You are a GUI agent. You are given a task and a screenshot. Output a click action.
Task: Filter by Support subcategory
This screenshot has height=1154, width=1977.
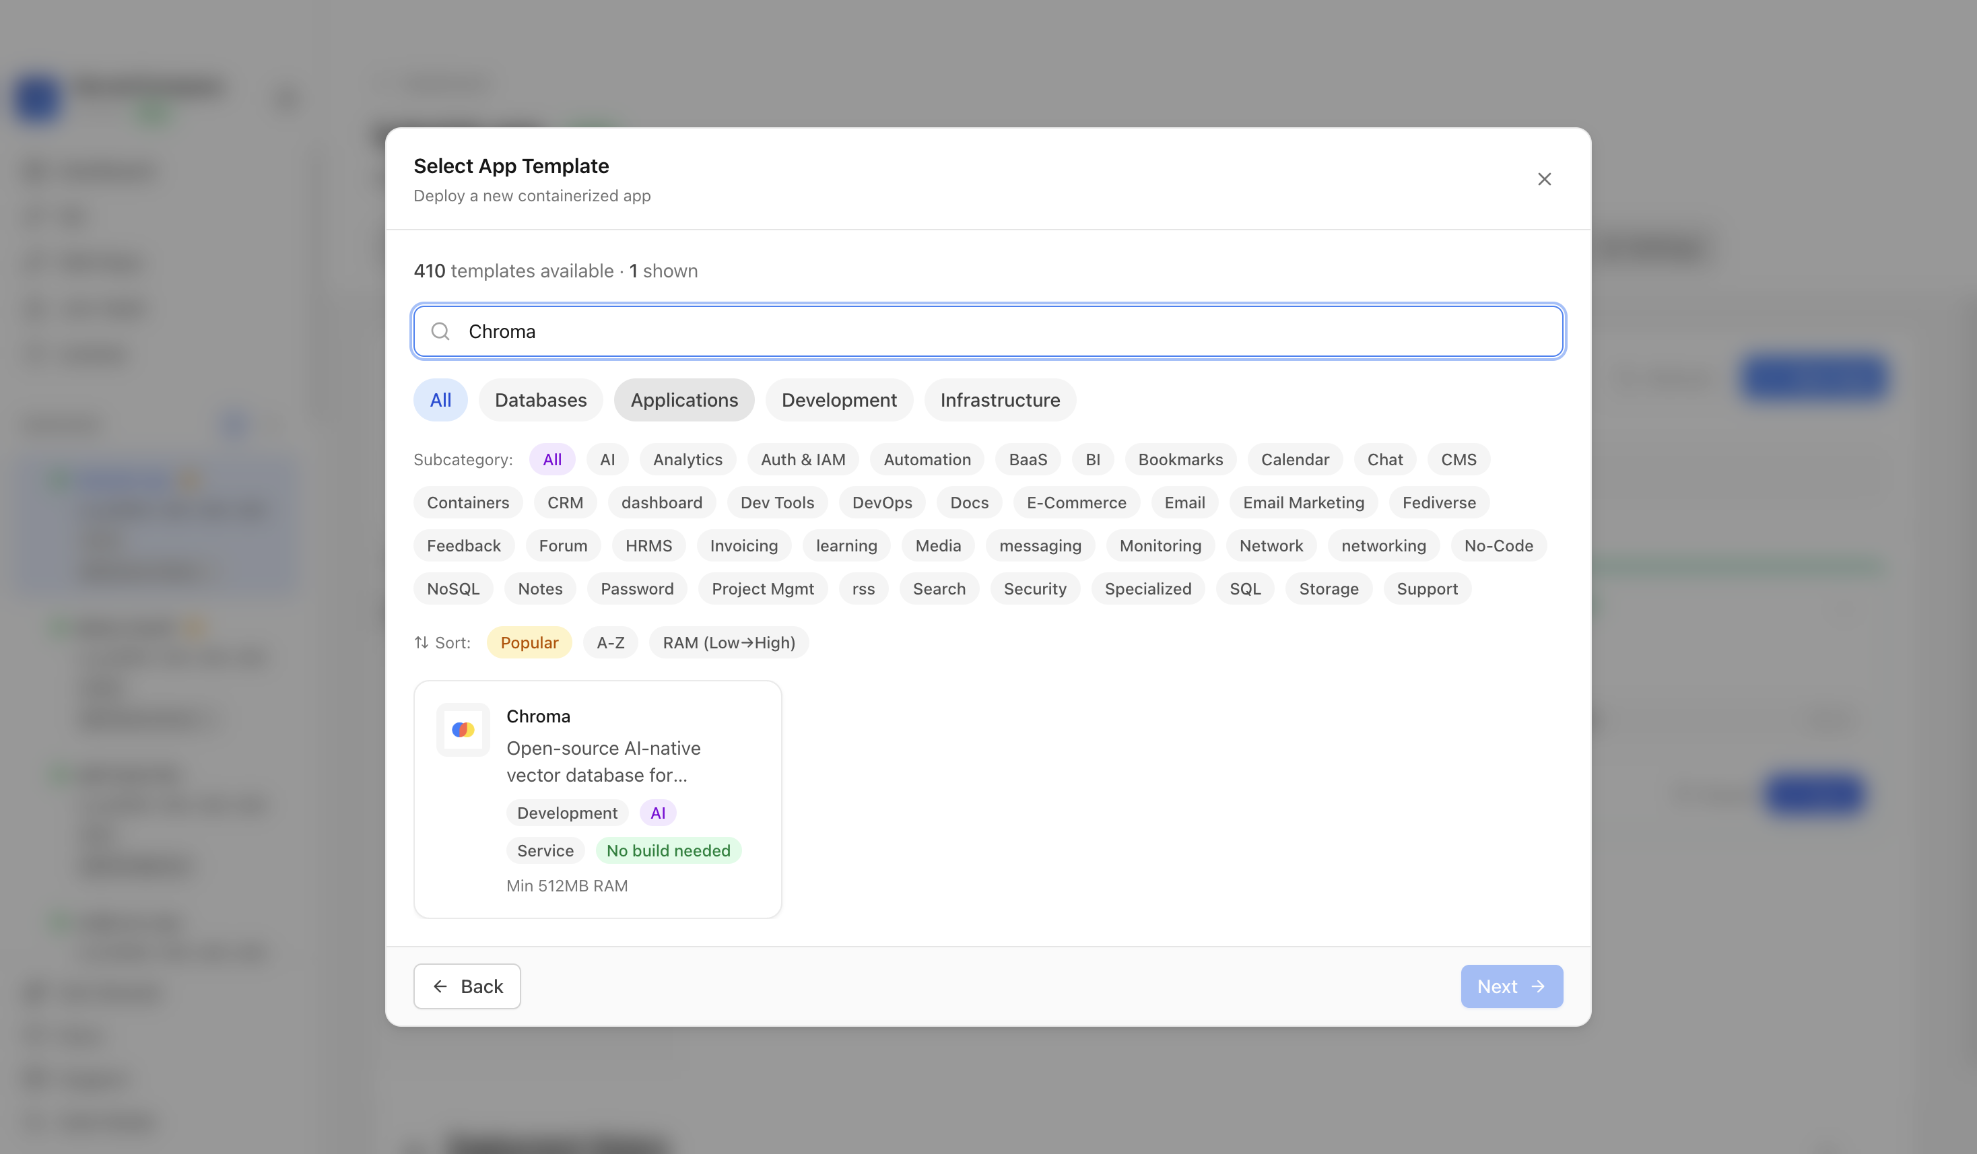pyautogui.click(x=1427, y=589)
